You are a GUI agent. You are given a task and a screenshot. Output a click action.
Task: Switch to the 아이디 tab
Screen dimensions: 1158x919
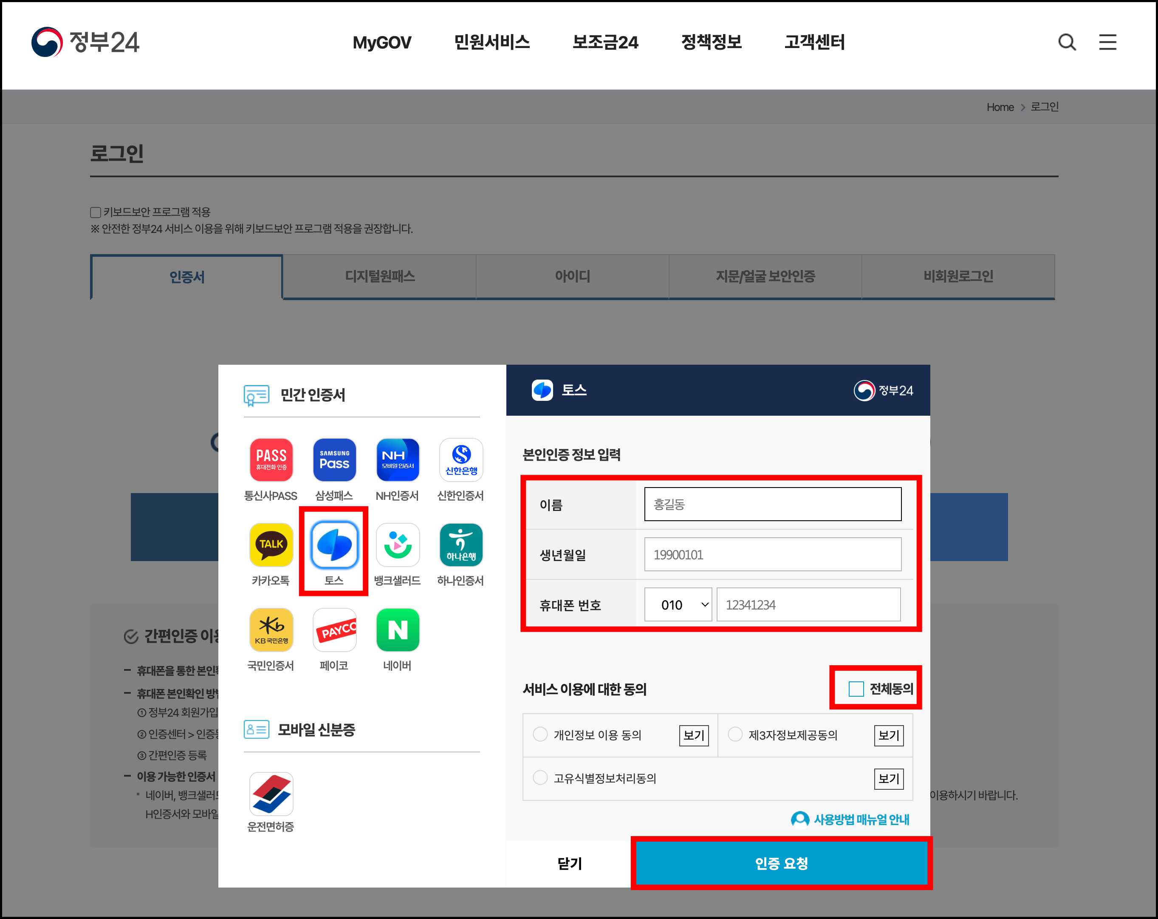coord(573,276)
